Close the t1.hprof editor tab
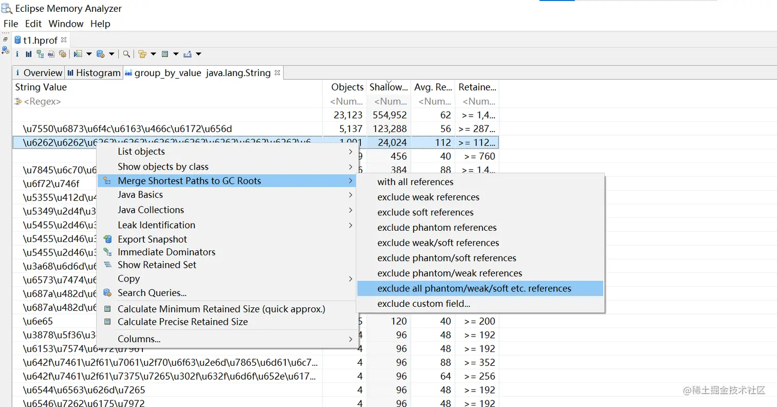Viewport: 777px width, 407px height. (x=64, y=40)
